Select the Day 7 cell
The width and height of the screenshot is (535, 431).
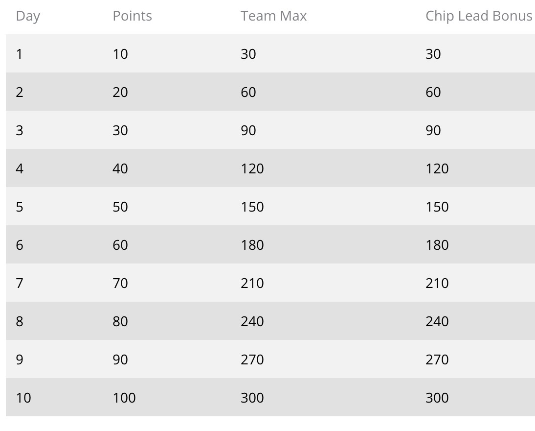tap(20, 283)
